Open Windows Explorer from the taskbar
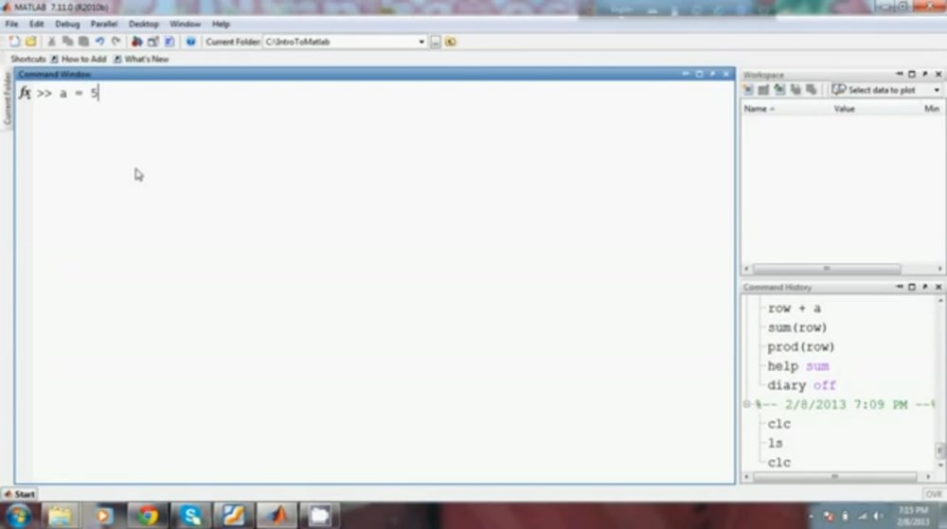Viewport: 947px width, 529px height. (60, 517)
